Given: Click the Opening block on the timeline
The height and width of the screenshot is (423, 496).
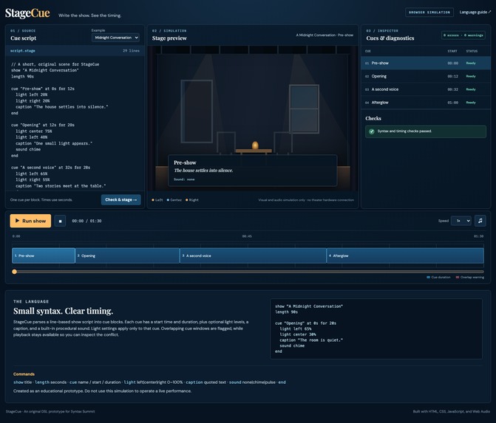Looking at the screenshot, I should point(127,255).
